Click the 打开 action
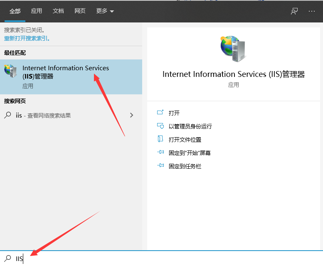The height and width of the screenshot is (266, 323). [174, 113]
